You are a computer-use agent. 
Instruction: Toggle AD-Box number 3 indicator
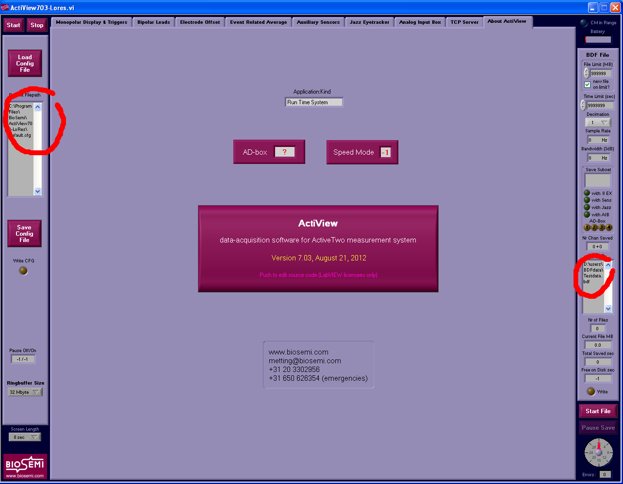(602, 227)
